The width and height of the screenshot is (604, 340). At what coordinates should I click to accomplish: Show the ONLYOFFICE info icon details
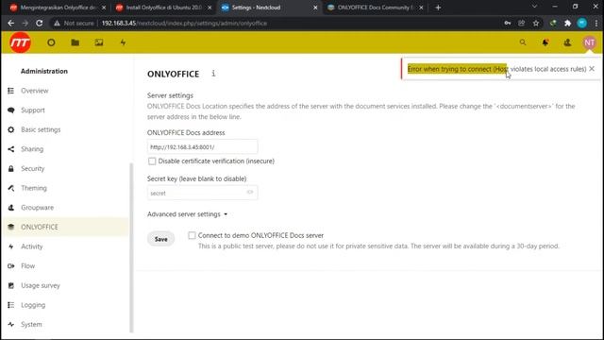click(x=213, y=74)
